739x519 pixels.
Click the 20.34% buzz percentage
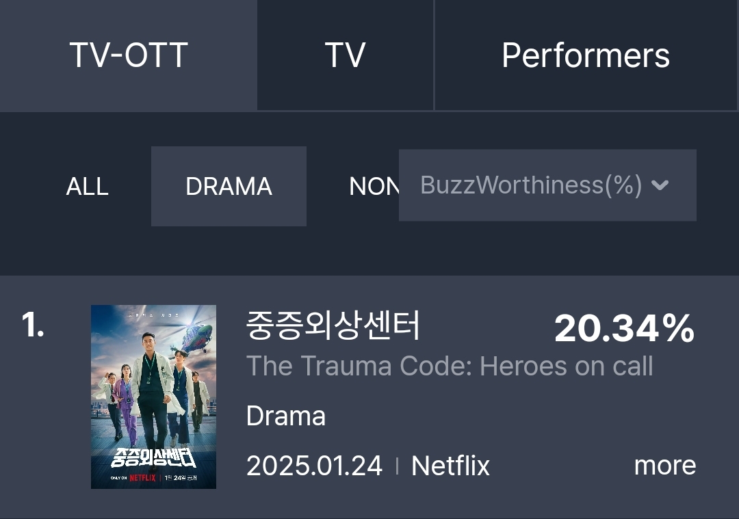(x=624, y=329)
